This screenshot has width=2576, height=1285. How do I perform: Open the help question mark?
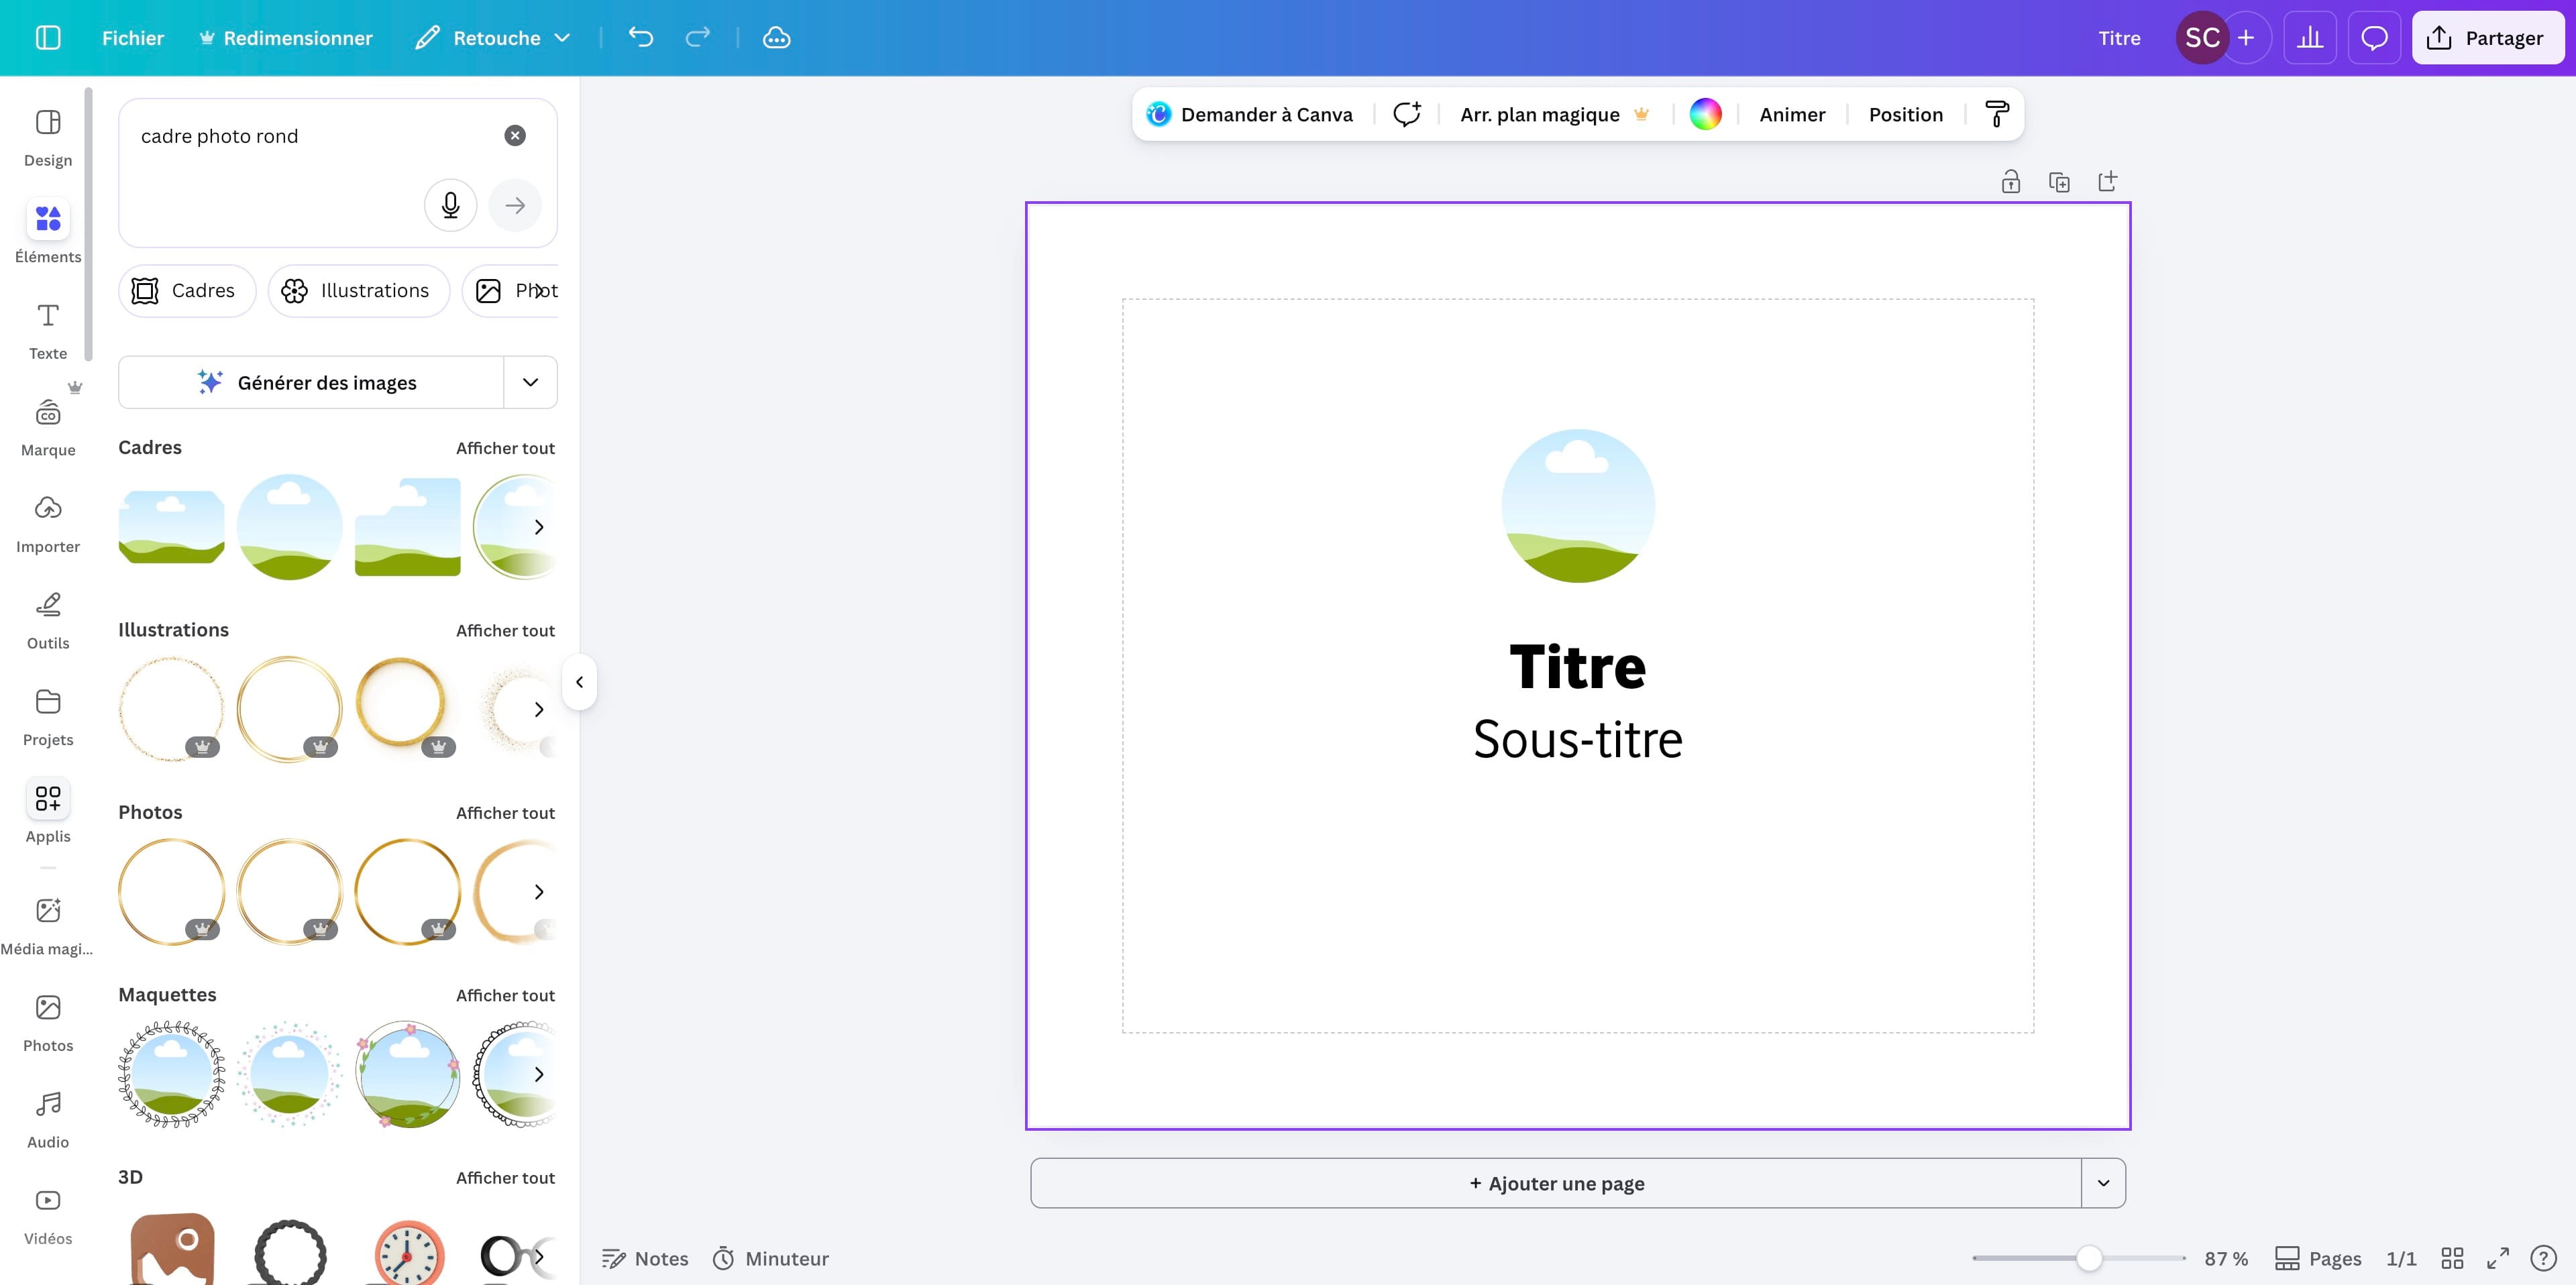click(x=2543, y=1258)
